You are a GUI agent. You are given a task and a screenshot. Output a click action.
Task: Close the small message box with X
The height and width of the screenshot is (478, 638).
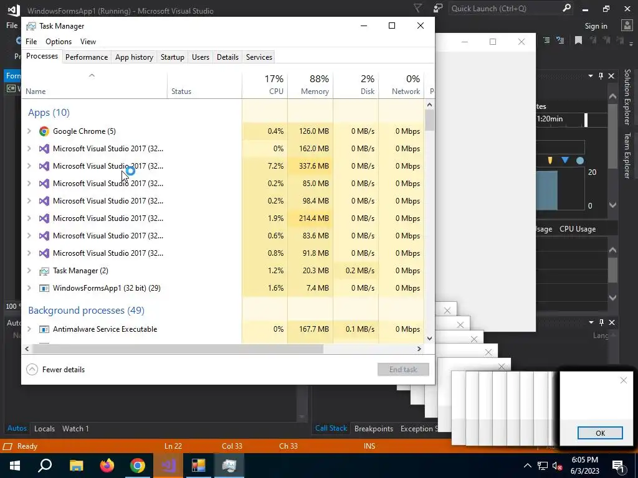coord(623,380)
